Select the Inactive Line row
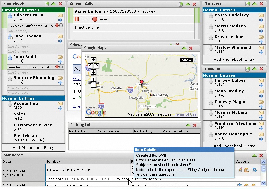Viewport: 269px width, 189px height. [x=134, y=27]
